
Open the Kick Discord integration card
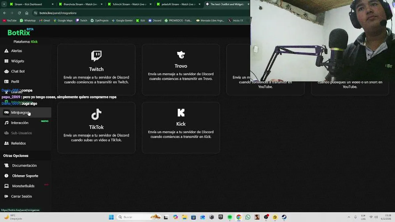[x=181, y=127]
